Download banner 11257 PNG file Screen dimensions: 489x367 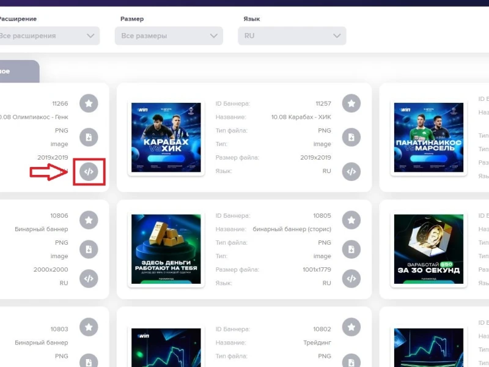[x=351, y=137]
